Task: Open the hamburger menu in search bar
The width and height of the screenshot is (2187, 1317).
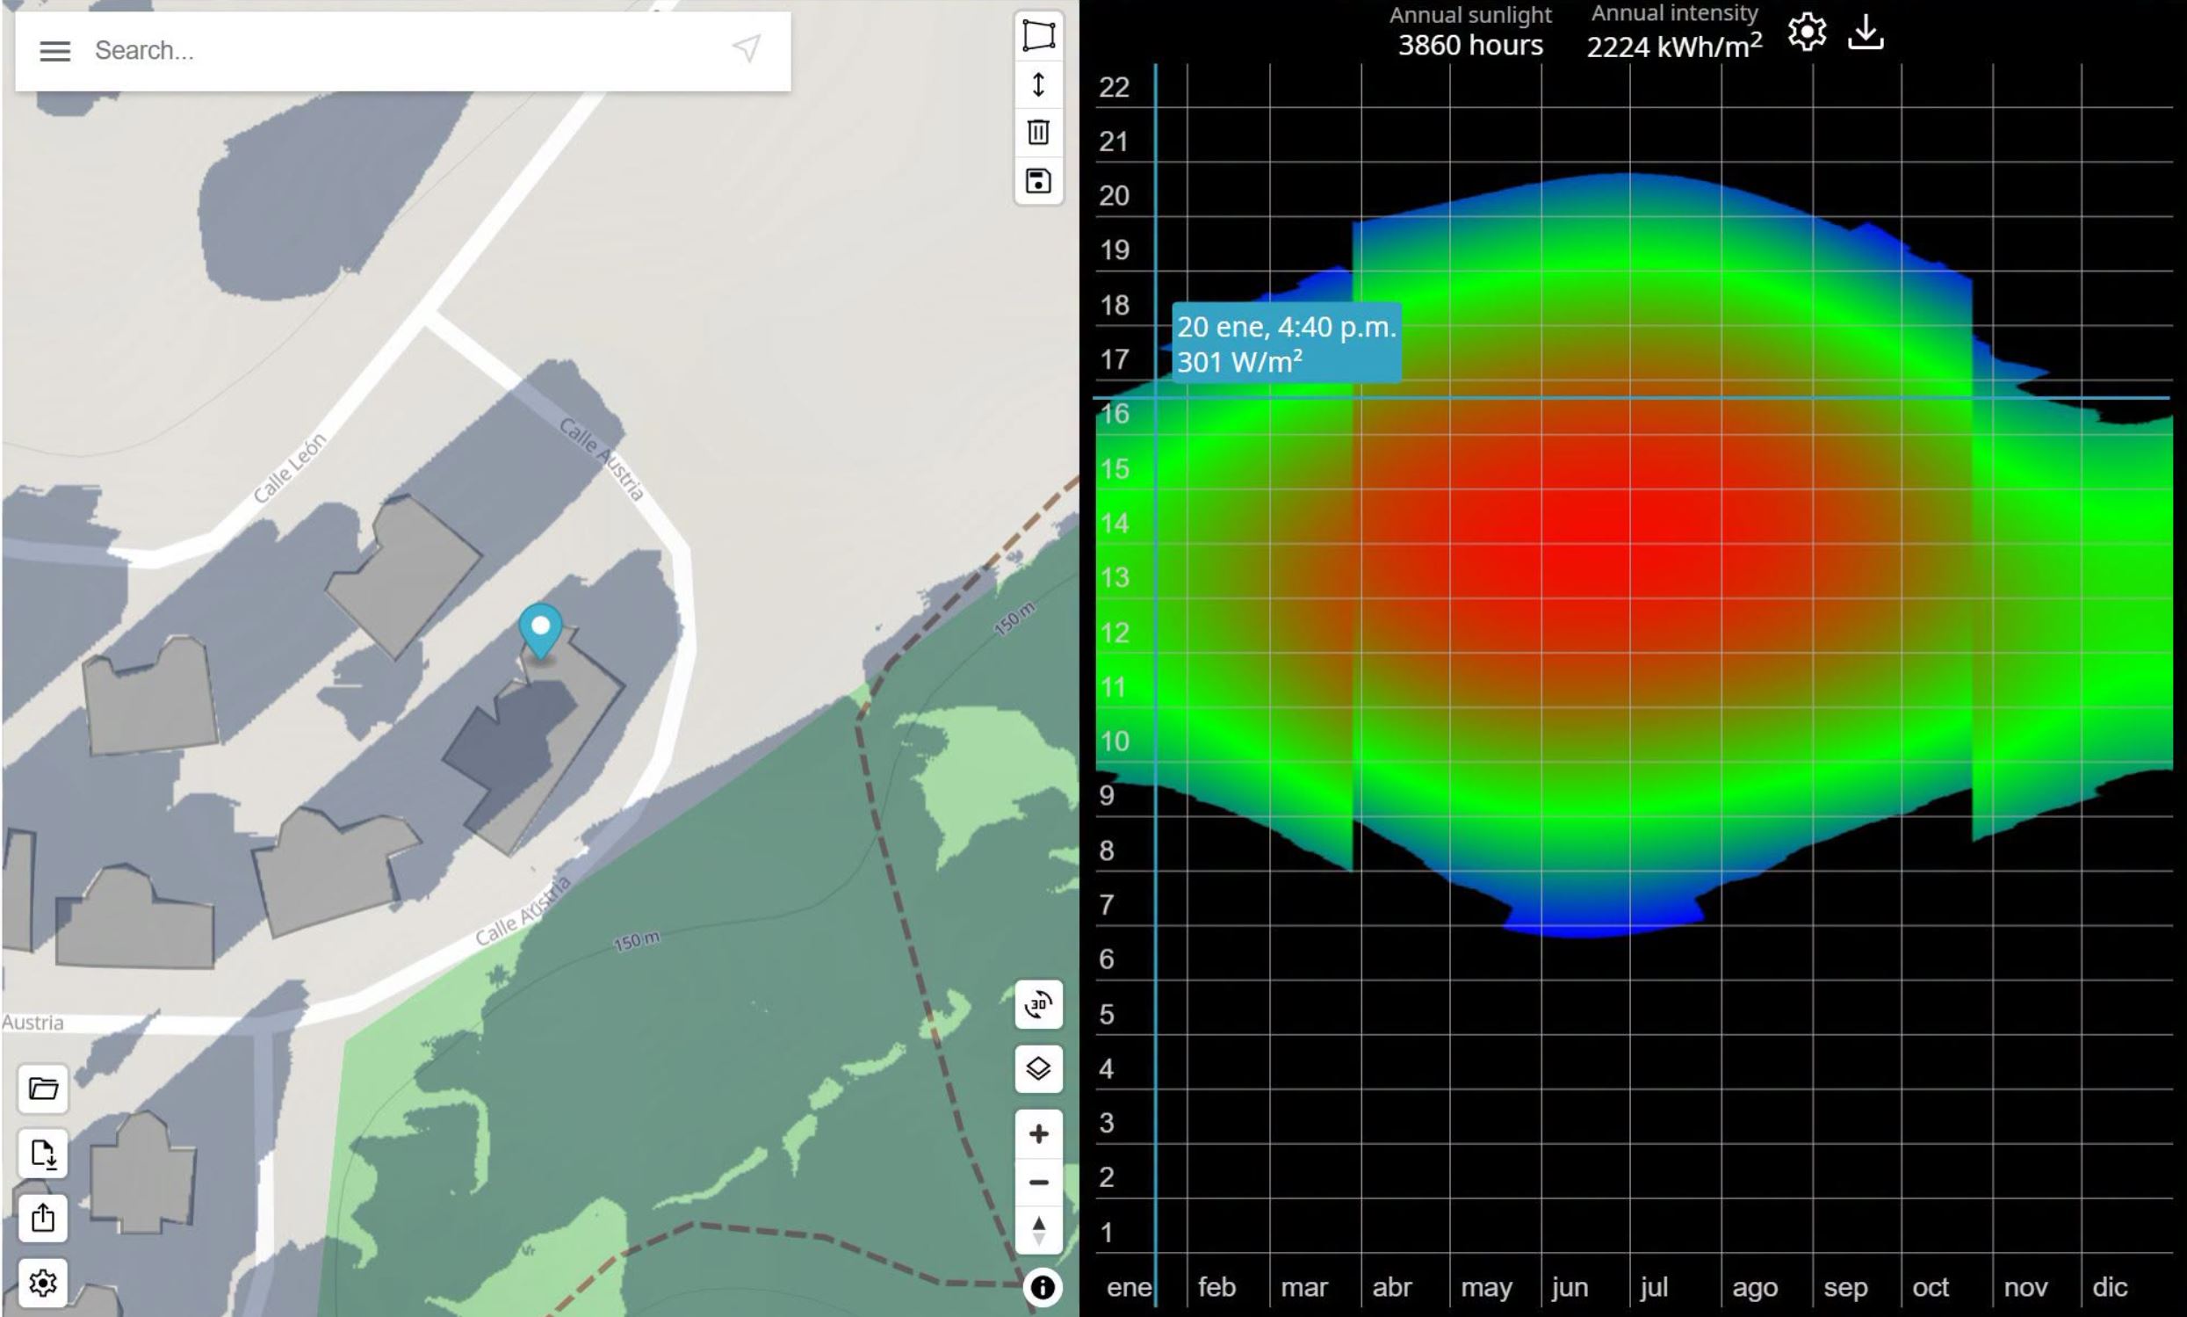Action: (x=55, y=51)
